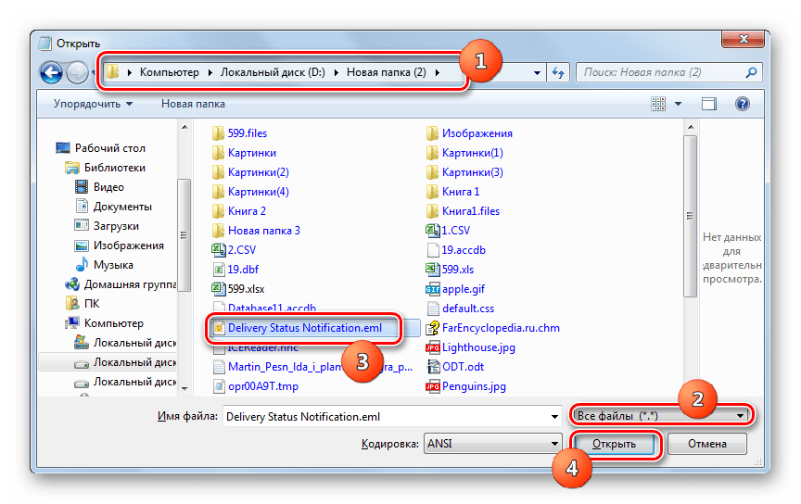Click the search magnifier icon
This screenshot has height=504, width=801.
(750, 72)
